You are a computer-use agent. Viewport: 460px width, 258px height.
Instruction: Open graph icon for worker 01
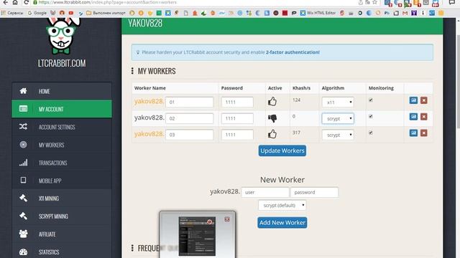tap(413, 100)
